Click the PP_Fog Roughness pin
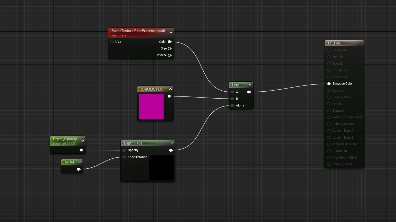The height and width of the screenshot is (222, 396). click(329, 70)
